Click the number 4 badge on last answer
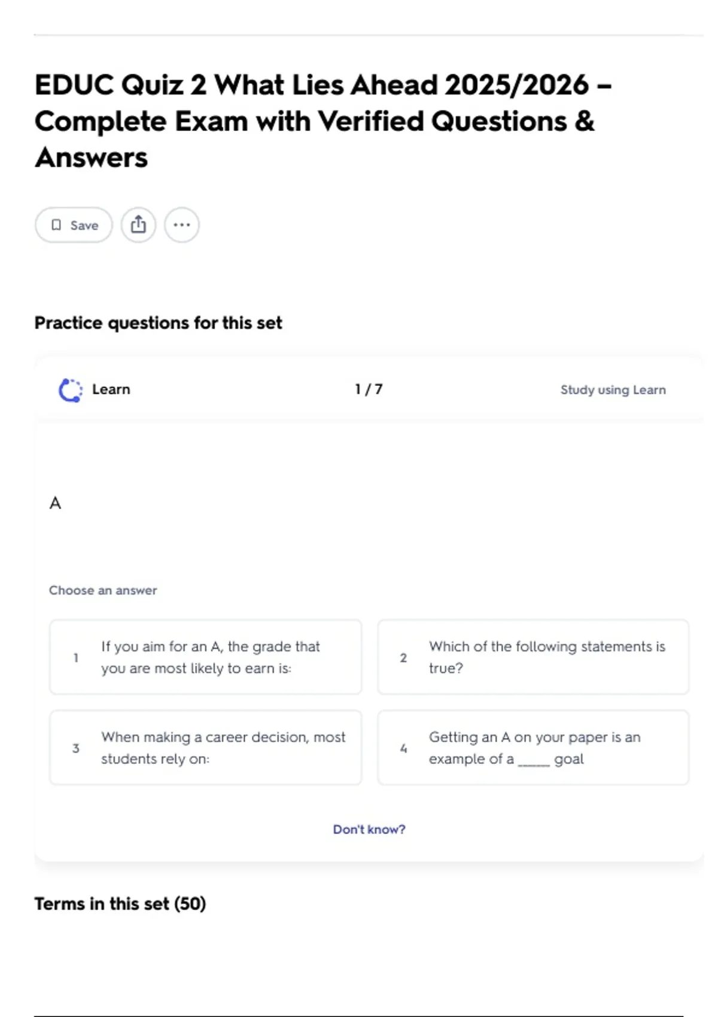This screenshot has height=1017, width=718. click(x=403, y=748)
